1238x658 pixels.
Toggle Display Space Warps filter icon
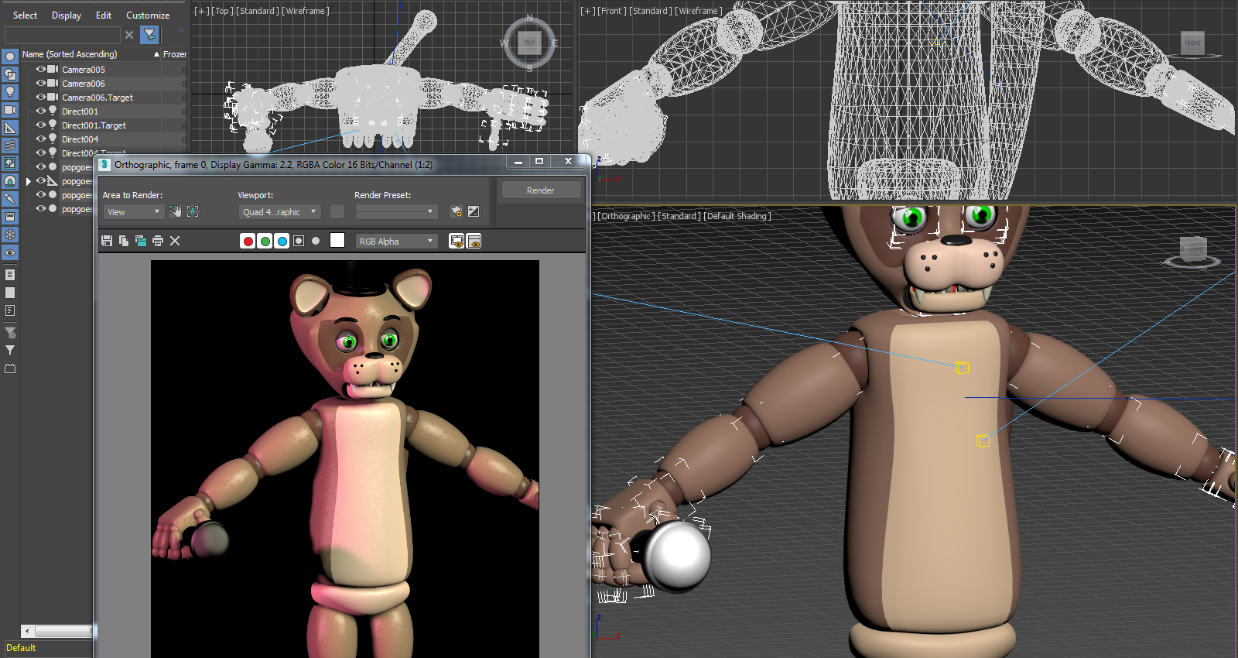tap(10, 146)
